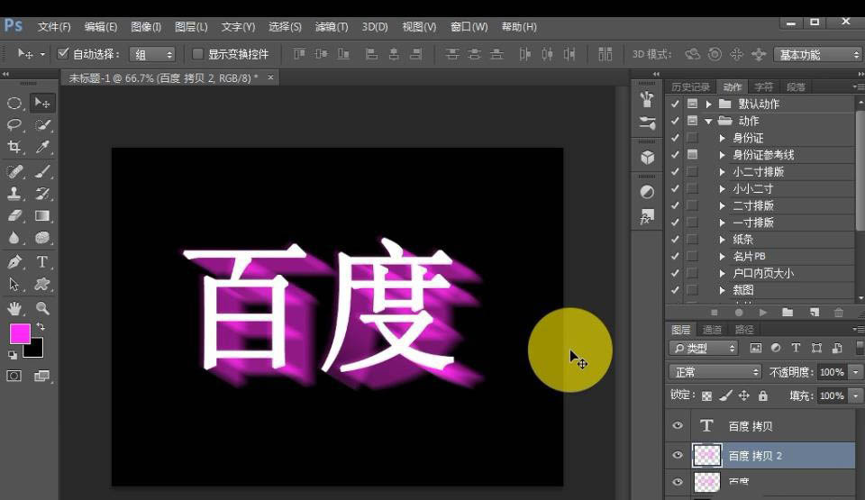Switch to the 历史记录 tab
865x500 pixels.
coord(691,86)
